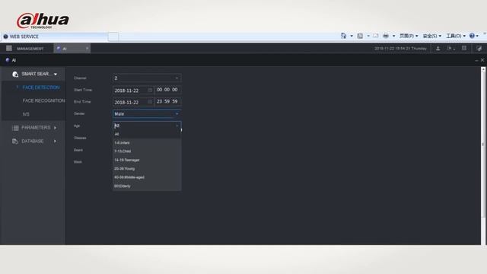Click the Web Service browser tab
This screenshot has height=274, width=487.
pos(54,37)
